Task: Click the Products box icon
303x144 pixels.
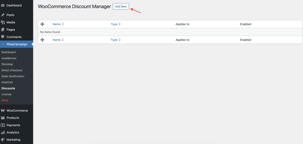Action: (3, 118)
